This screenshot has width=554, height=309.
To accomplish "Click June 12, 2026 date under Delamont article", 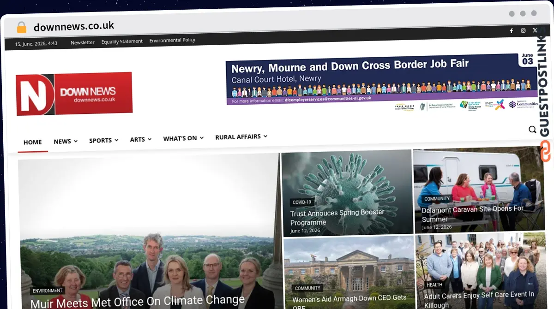I will pyautogui.click(x=437, y=227).
